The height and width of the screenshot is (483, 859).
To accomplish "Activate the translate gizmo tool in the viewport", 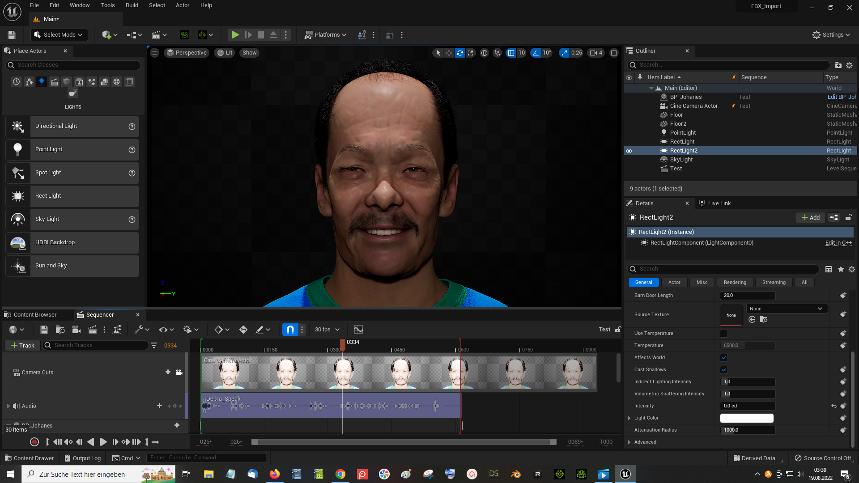I will 449,53.
